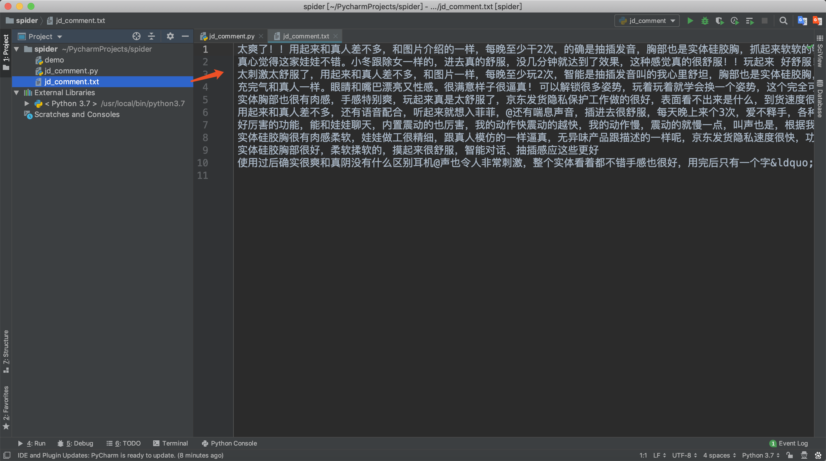Toggle file read-only lock icon
Viewport: 826px width, 461px height.
(790, 455)
